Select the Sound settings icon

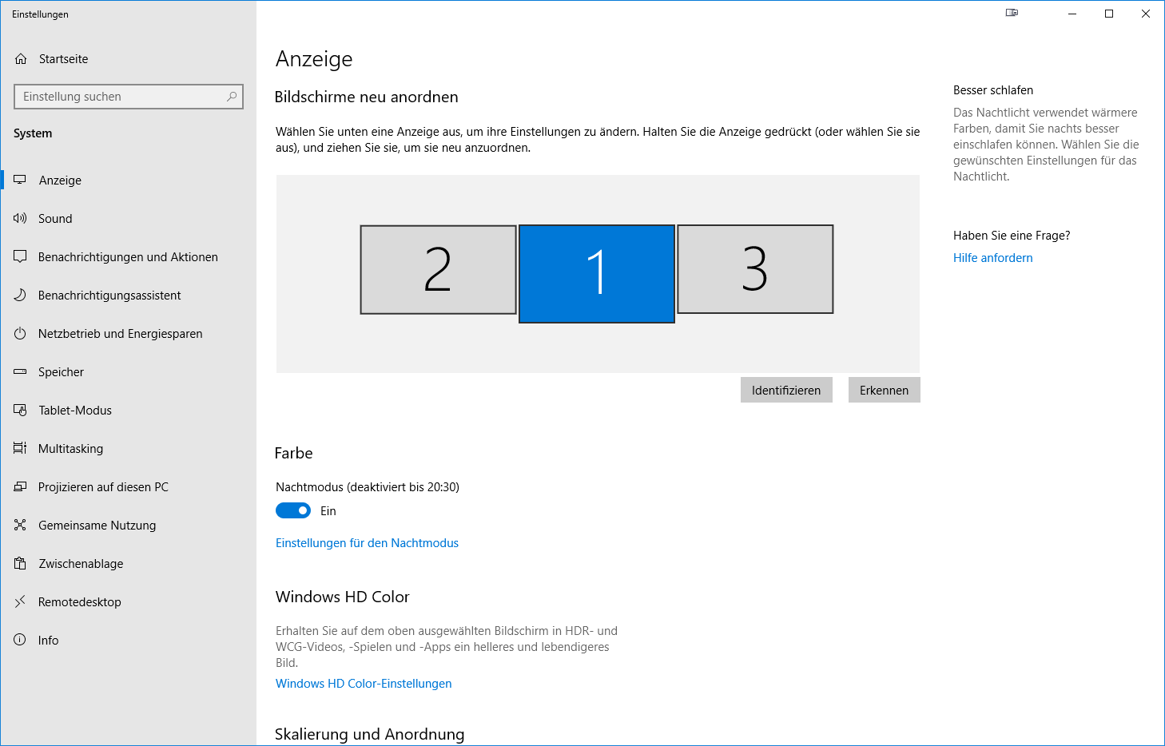pyautogui.click(x=20, y=218)
